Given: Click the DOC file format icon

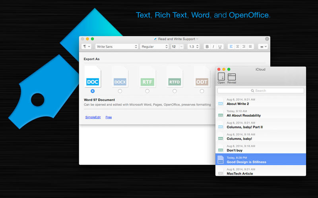Looking at the screenshot, I should click(93, 77).
